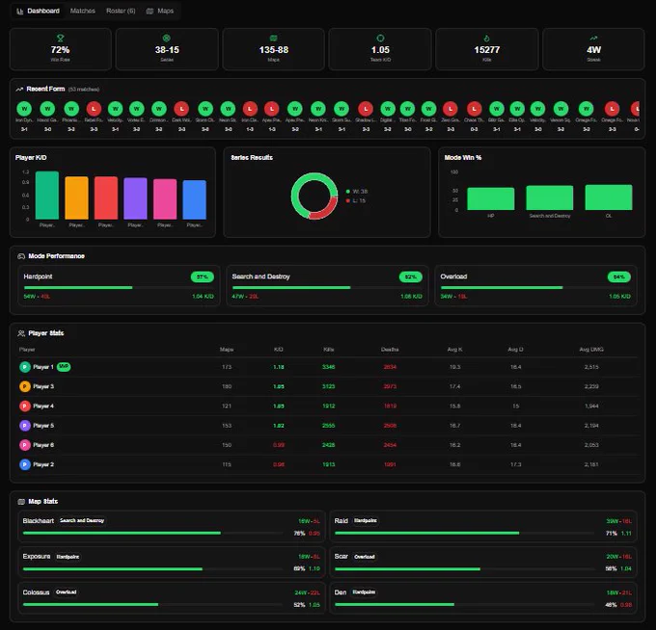Viewport: 656px width, 630px height.
Task: Click the purple bar in Player K/D chart
Action: coord(135,198)
